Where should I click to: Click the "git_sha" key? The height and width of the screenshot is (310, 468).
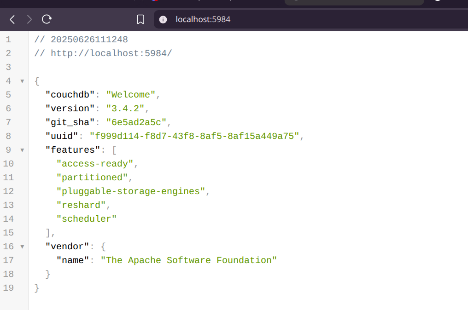[x=70, y=122]
